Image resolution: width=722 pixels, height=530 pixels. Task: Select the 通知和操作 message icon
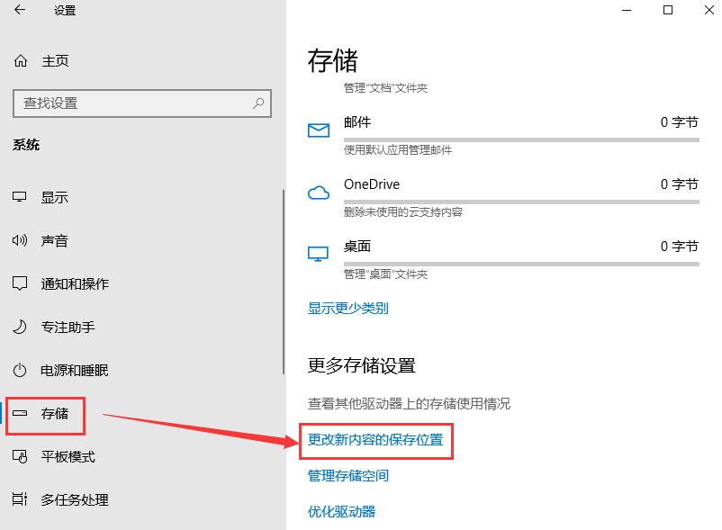click(x=19, y=283)
